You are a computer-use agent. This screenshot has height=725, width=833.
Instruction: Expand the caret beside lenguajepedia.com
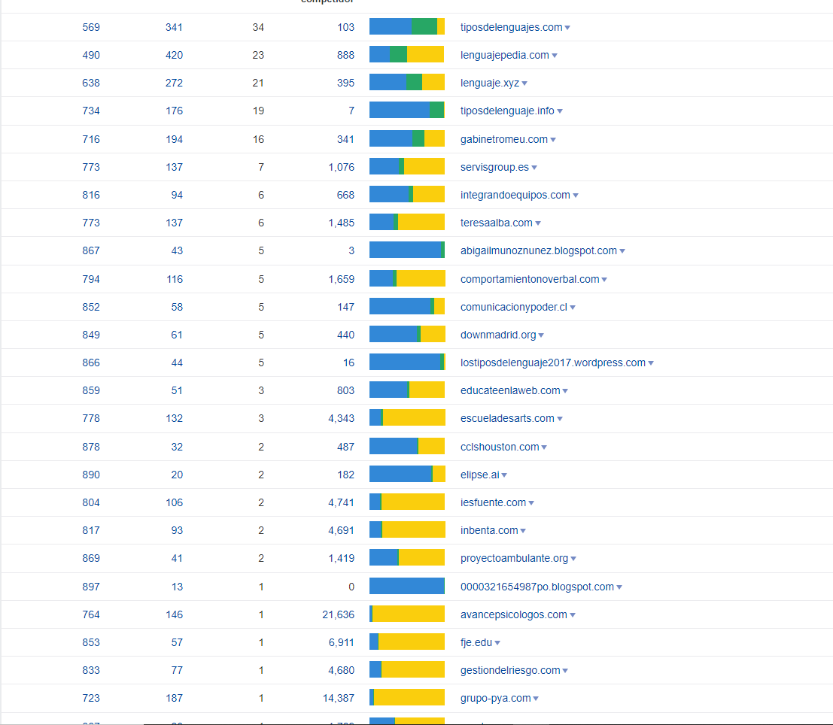(555, 56)
